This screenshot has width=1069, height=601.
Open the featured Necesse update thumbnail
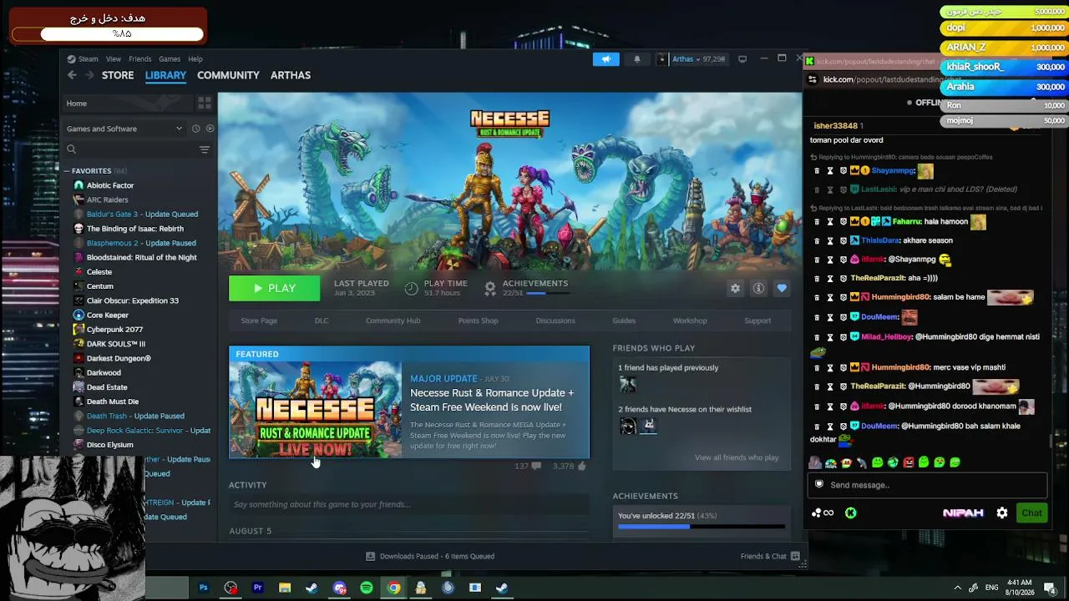(x=316, y=409)
